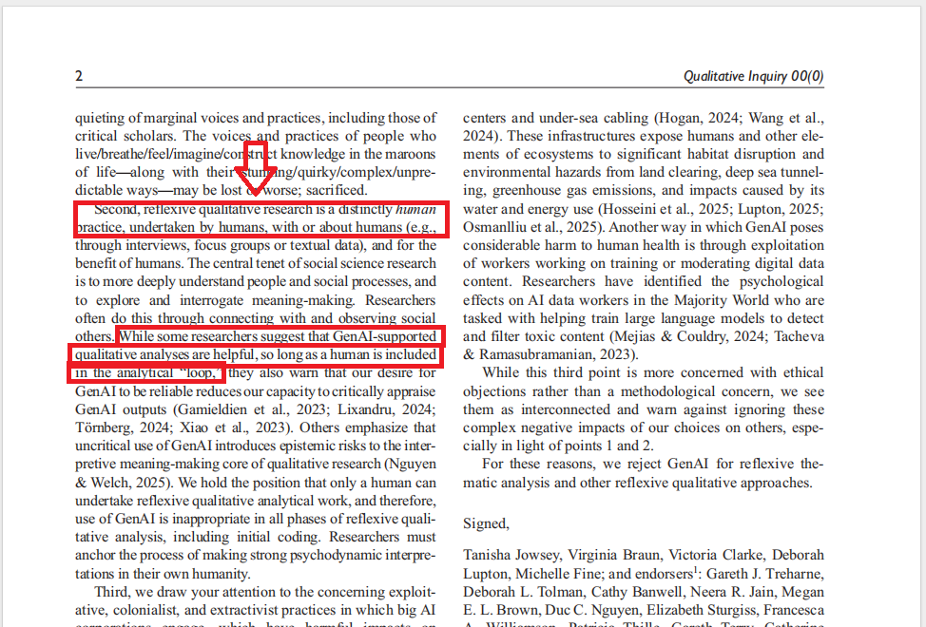
Task: Click the red downward arrow annotation
Action: pos(256,168)
